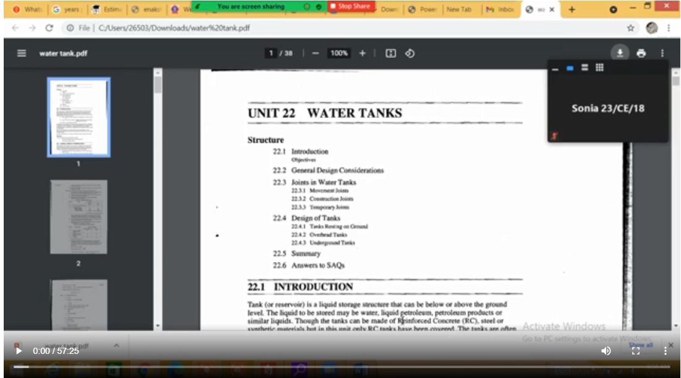Image resolution: width=681 pixels, height=378 pixels.
Task: Reload the browser page
Action: [49, 28]
